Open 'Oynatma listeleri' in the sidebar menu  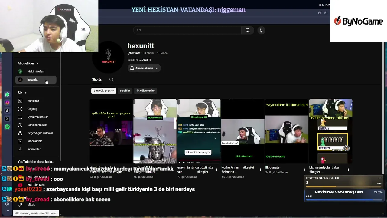[x=36, y=117]
